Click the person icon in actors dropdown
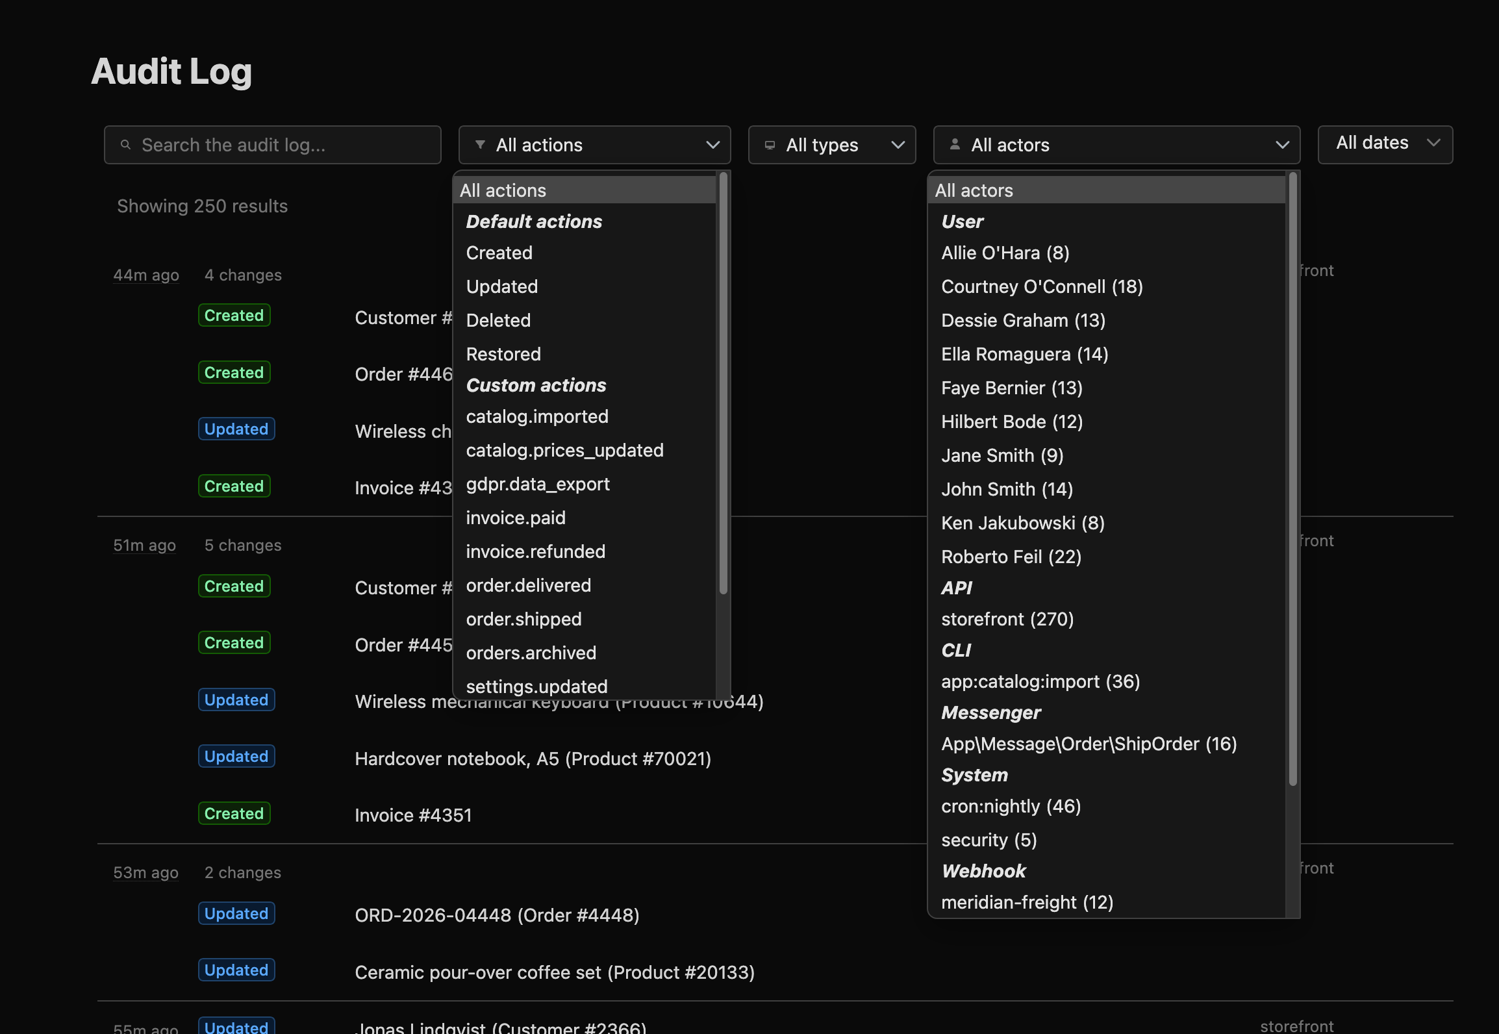Image resolution: width=1499 pixels, height=1034 pixels. [955, 144]
